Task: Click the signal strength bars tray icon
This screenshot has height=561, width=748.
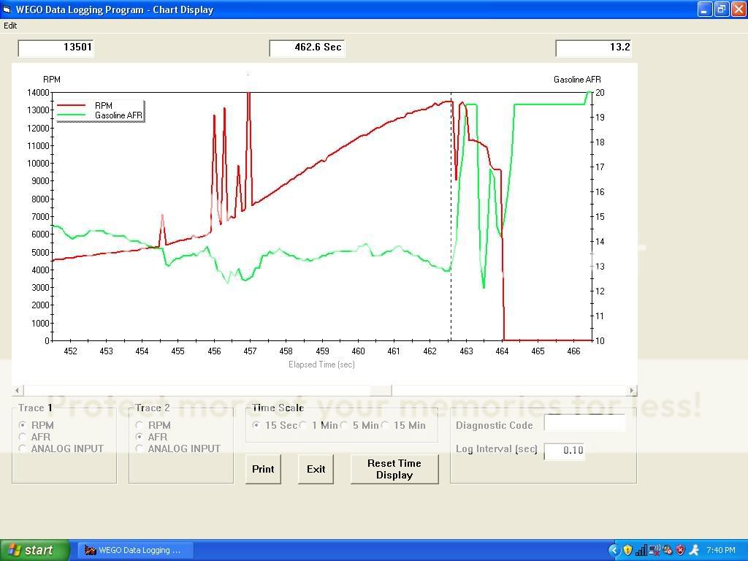Action: [641, 551]
